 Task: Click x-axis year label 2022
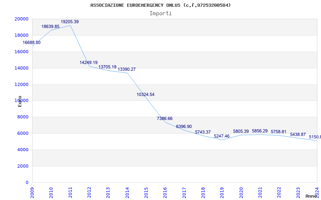pos(279,192)
